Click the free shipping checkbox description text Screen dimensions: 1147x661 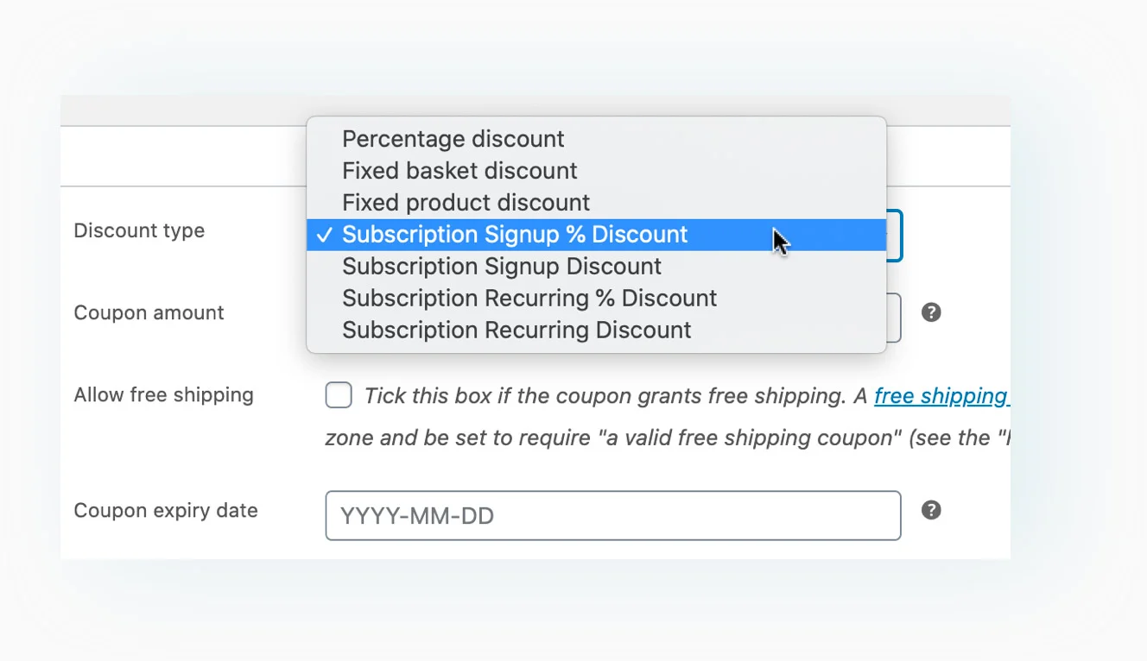pos(667,417)
